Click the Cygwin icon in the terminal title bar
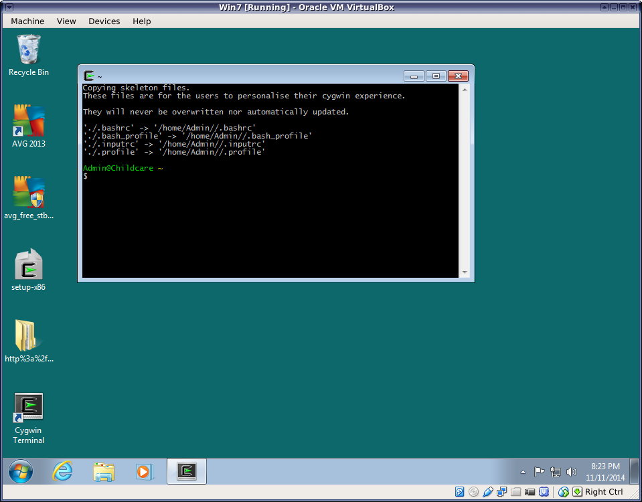 pos(88,76)
